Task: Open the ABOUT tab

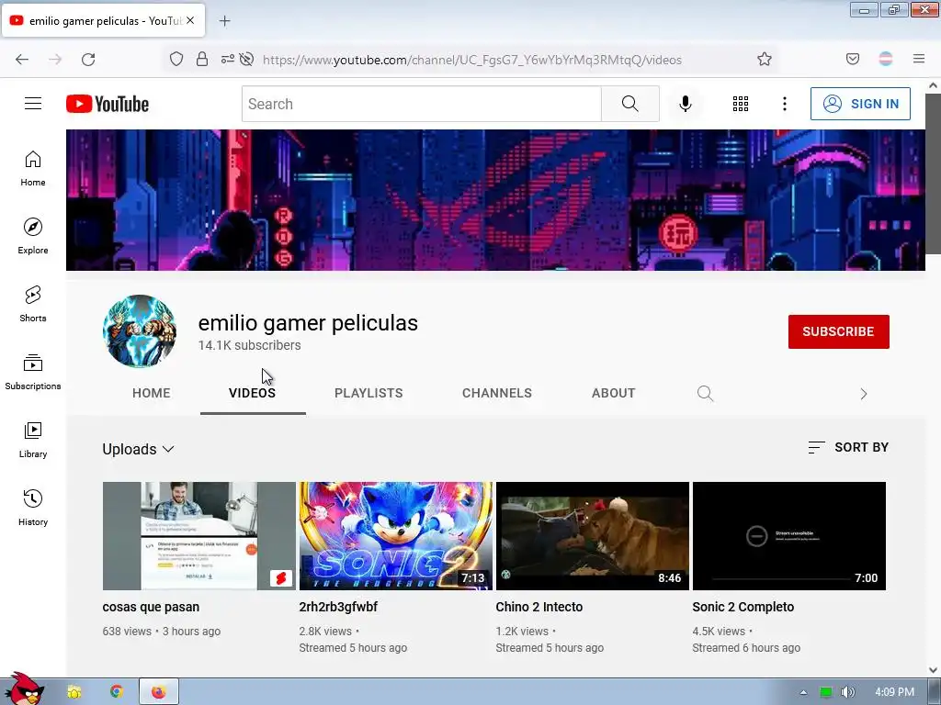Action: (613, 393)
